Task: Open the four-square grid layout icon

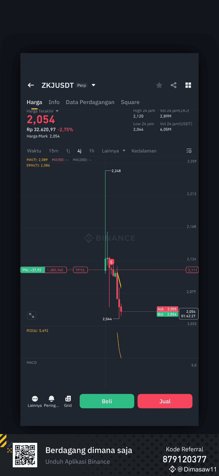Action: 188,85
